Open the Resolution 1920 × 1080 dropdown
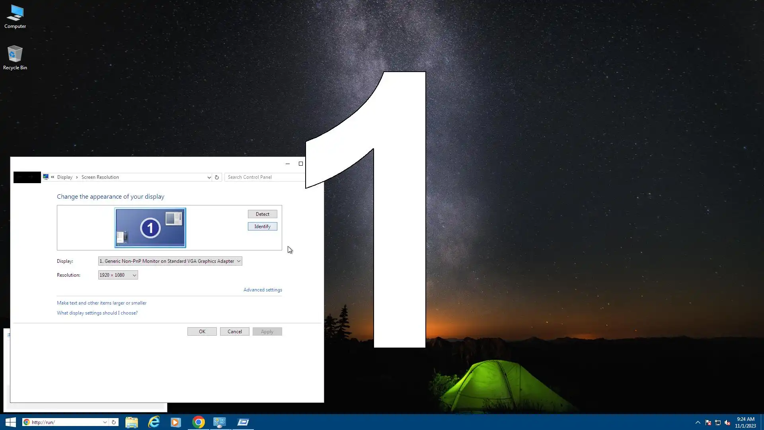Image resolution: width=764 pixels, height=430 pixels. 118,275
